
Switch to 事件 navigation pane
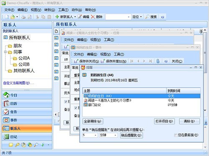pos(27,120)
